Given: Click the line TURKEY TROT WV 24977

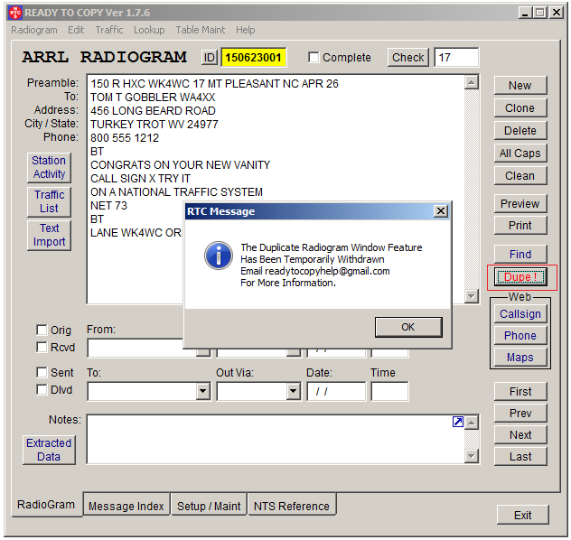Looking at the screenshot, I should click(x=154, y=124).
